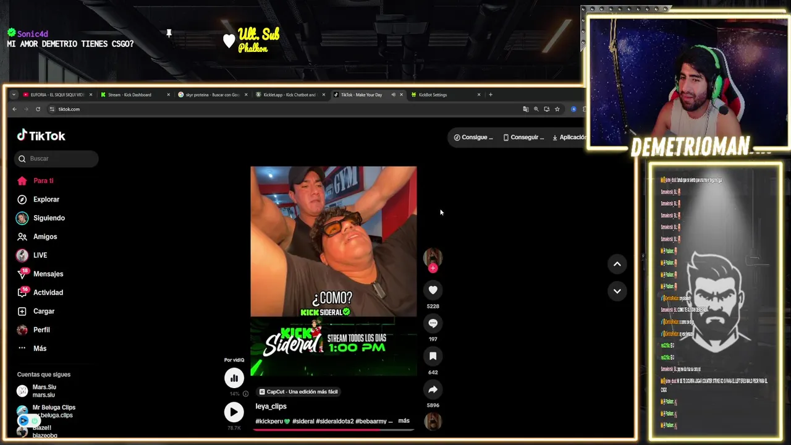Click the translate page icon
The width and height of the screenshot is (791, 445).
[x=526, y=109]
